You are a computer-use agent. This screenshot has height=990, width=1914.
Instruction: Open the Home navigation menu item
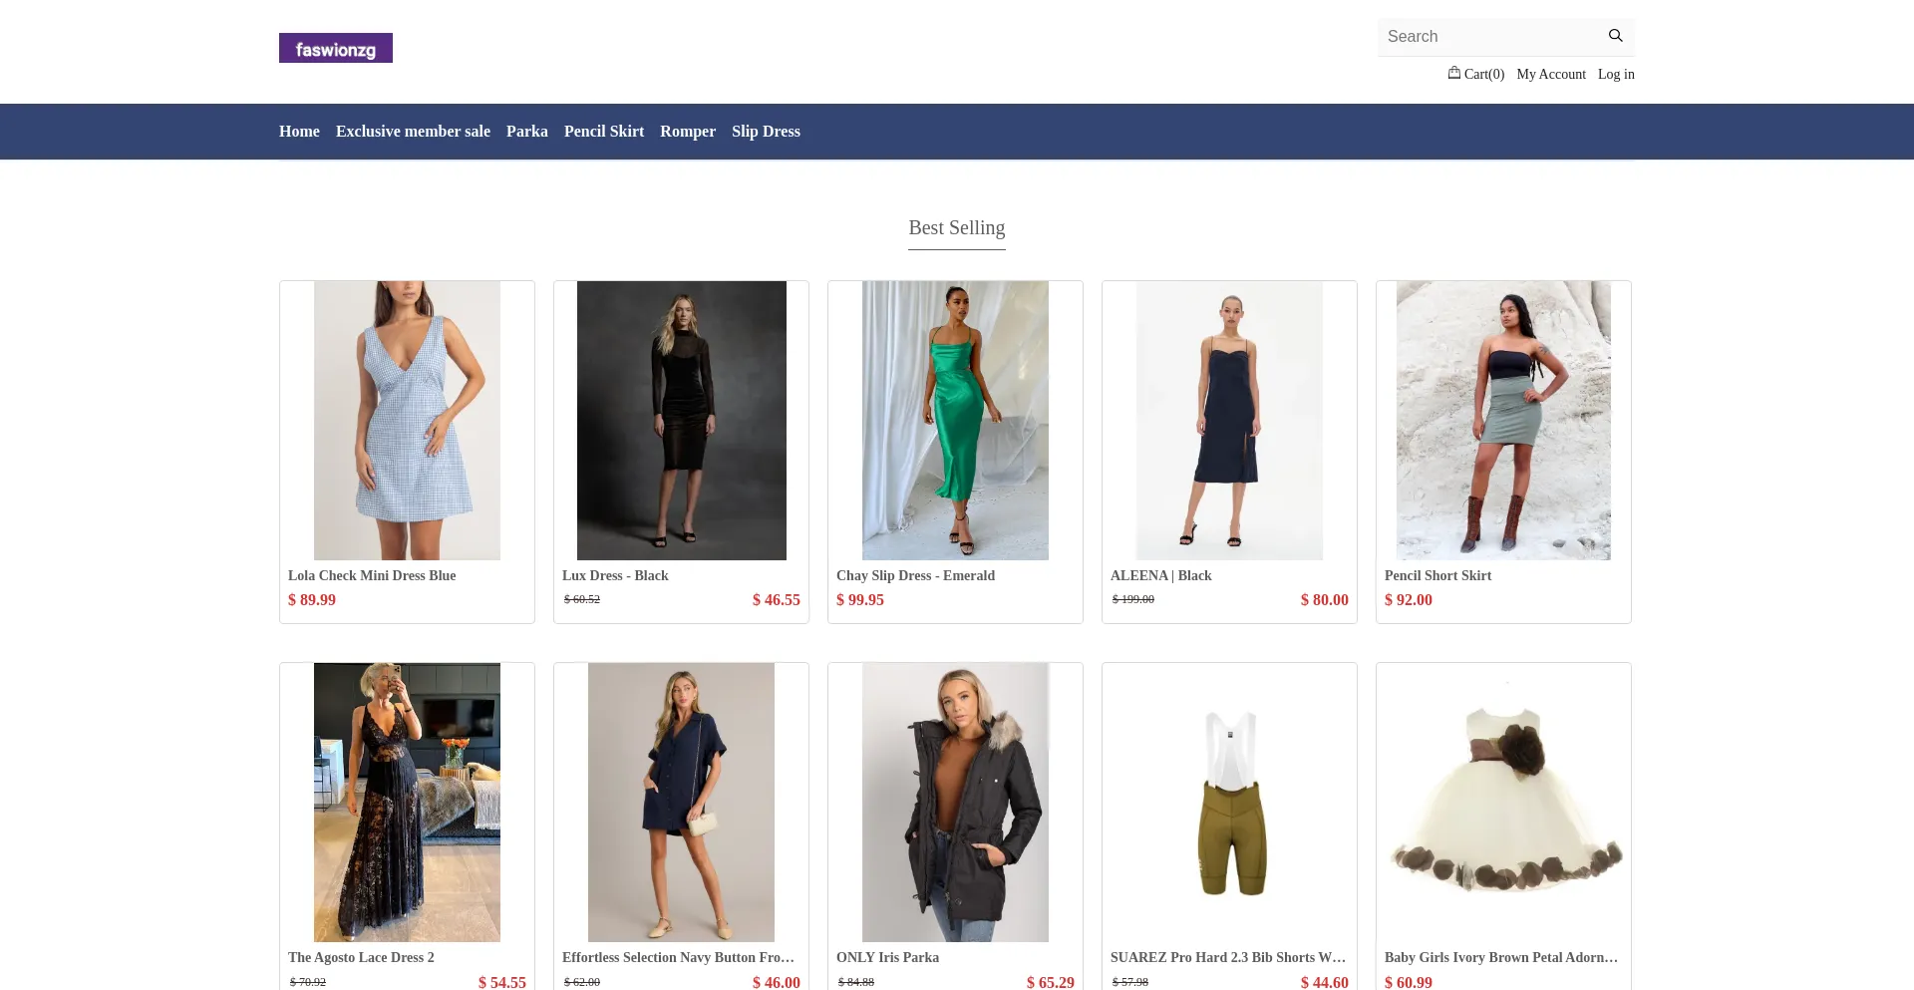[299, 131]
